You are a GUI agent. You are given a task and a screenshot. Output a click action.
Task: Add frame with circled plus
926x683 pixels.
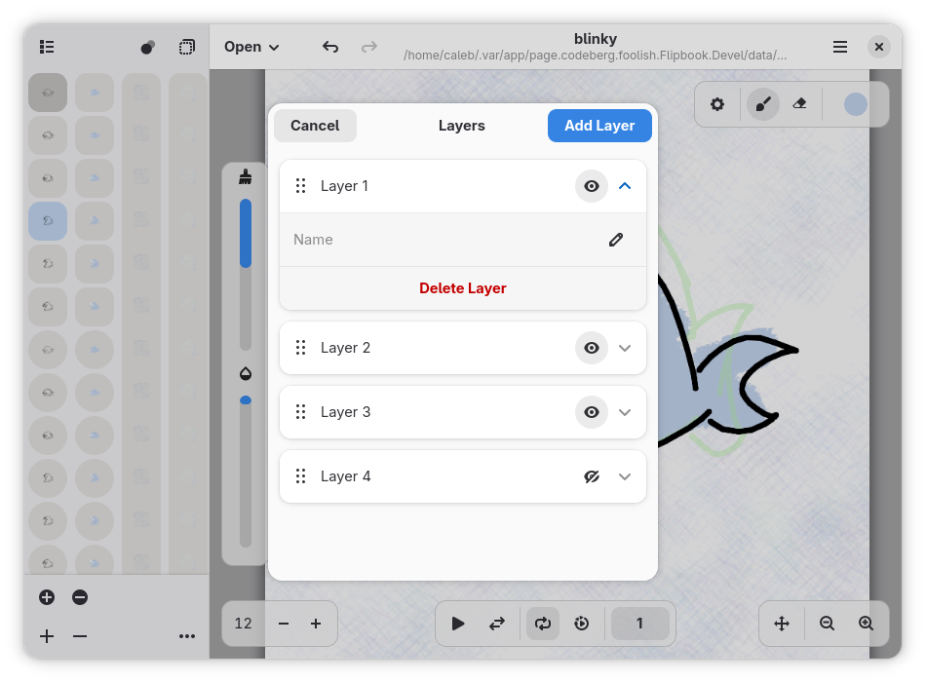point(47,597)
